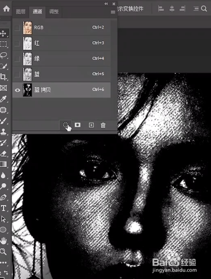Click the 红 channel thumbnail

click(x=27, y=43)
